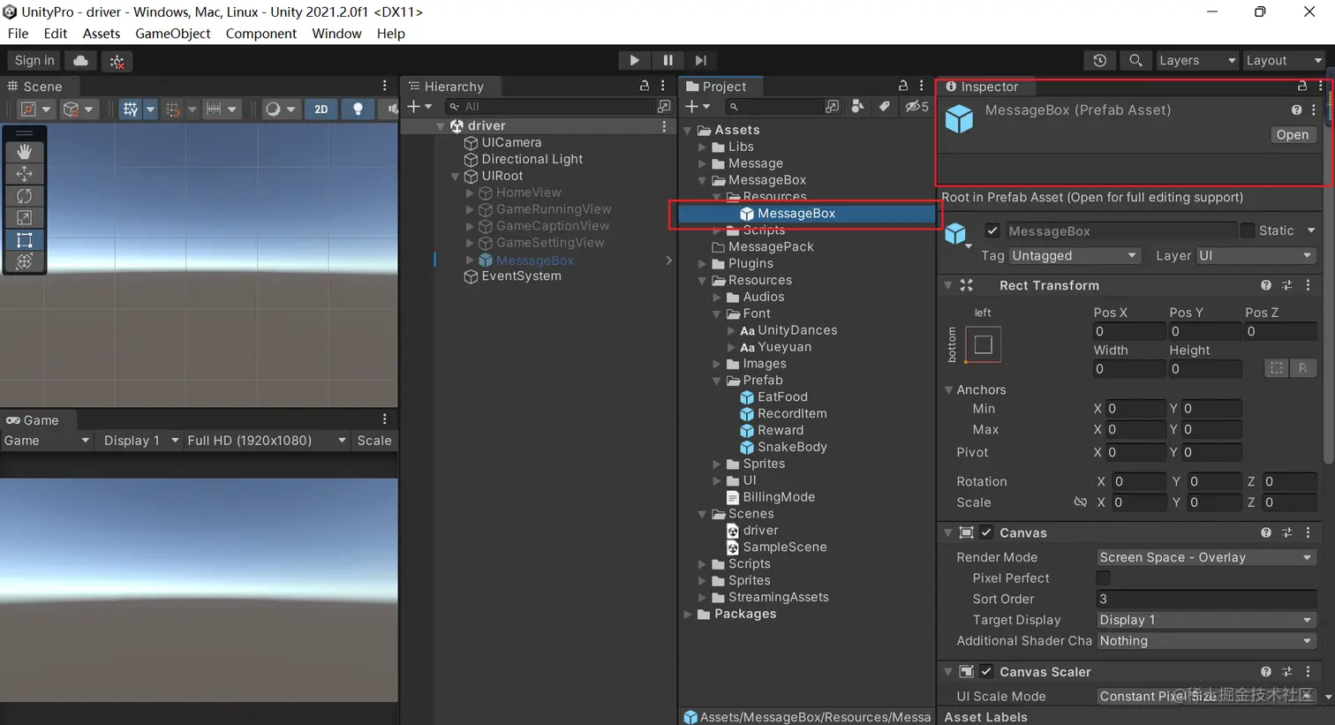
Task: Click the Open prefab button
Action: coord(1292,135)
